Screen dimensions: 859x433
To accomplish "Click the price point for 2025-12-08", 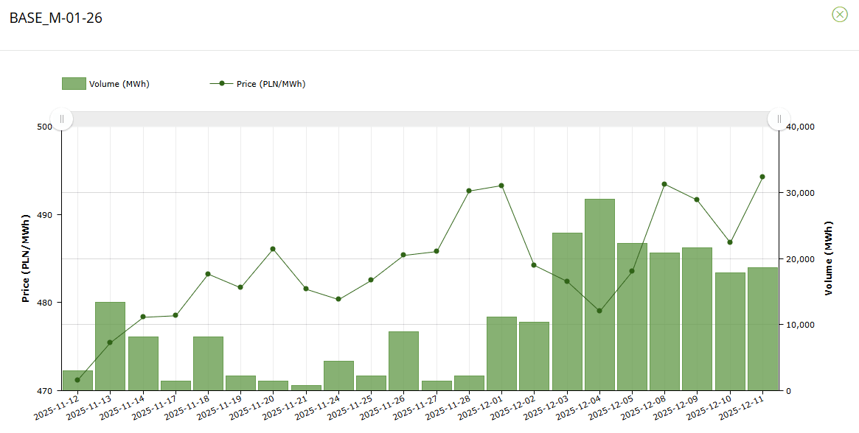I will 664,184.
